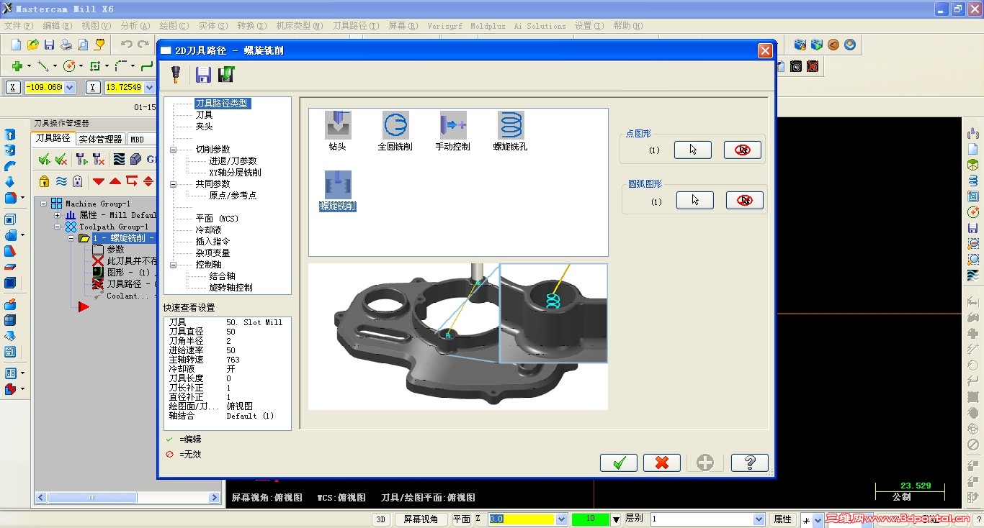Viewport: 984px width, 528px height.
Task: Open the 刀具路径 Toolpaths menu
Action: 356,26
